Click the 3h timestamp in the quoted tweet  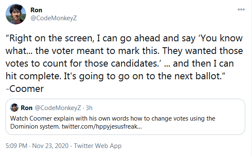pos(89,108)
